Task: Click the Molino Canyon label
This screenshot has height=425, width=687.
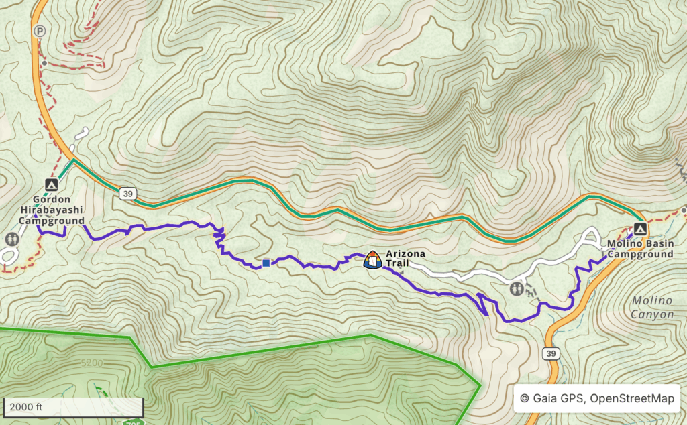Action: (x=652, y=308)
